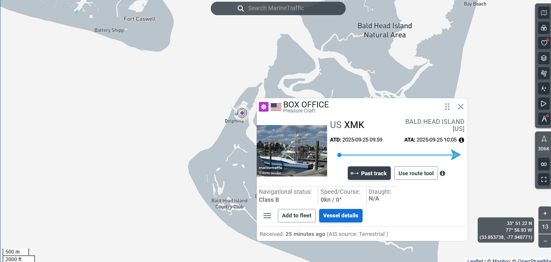Click the Mapbox attribution link

[501, 260]
